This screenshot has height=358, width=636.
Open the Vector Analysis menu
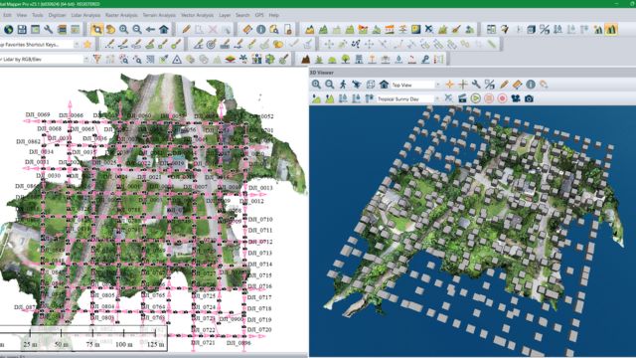pos(197,15)
